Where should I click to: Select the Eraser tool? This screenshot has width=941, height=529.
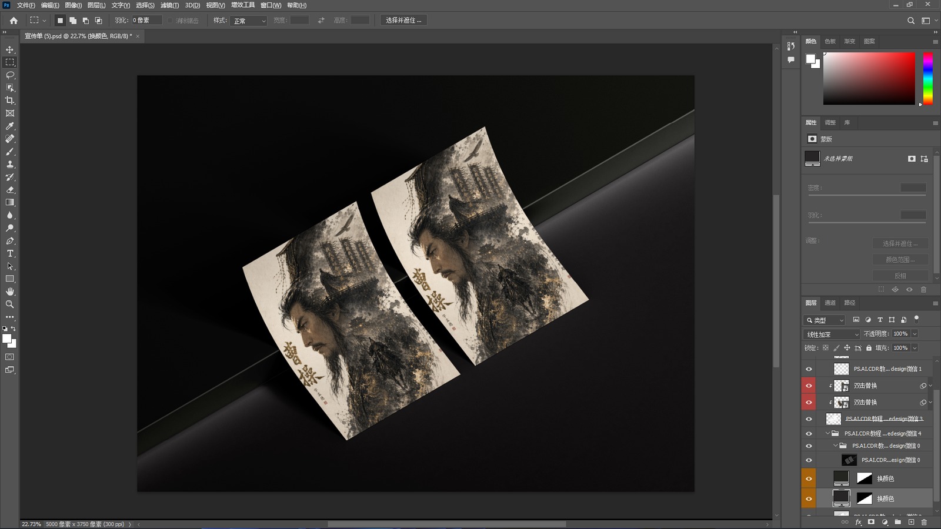(10, 190)
